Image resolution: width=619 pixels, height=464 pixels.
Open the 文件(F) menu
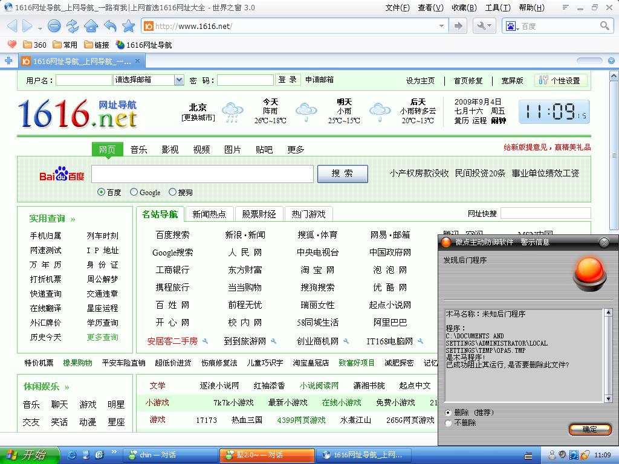398,7
